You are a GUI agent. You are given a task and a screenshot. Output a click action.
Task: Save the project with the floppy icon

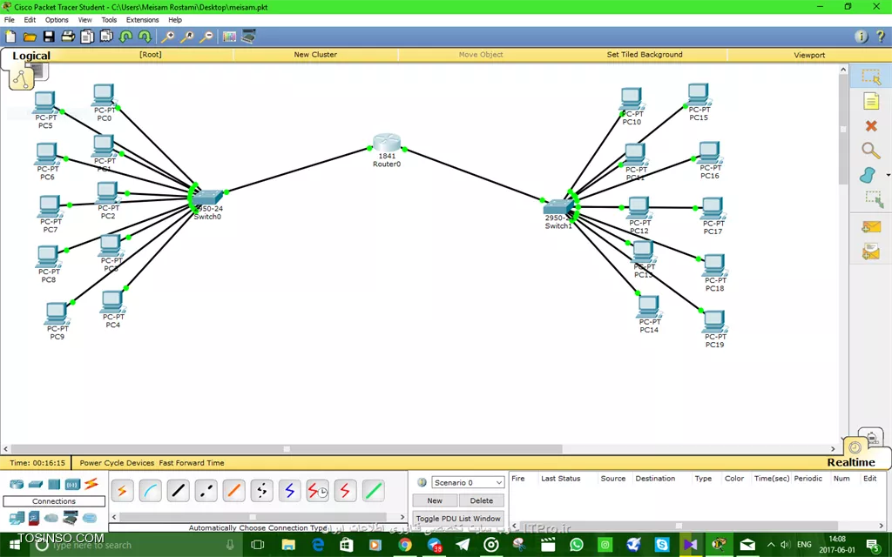(49, 37)
